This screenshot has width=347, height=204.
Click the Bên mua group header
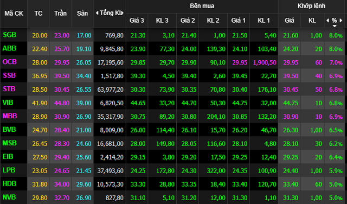point(202,6)
